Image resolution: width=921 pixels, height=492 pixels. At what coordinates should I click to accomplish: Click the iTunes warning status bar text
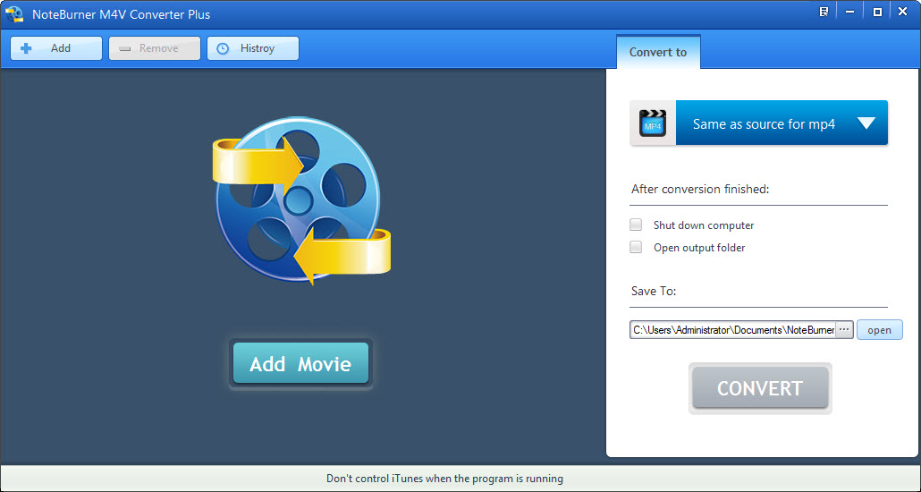444,479
